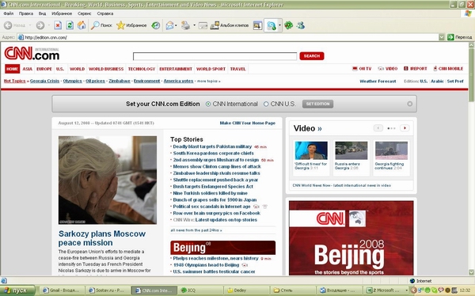The image size is (475, 296).
Task: Click the Mail envelope toolbar icon
Action: pos(169,25)
